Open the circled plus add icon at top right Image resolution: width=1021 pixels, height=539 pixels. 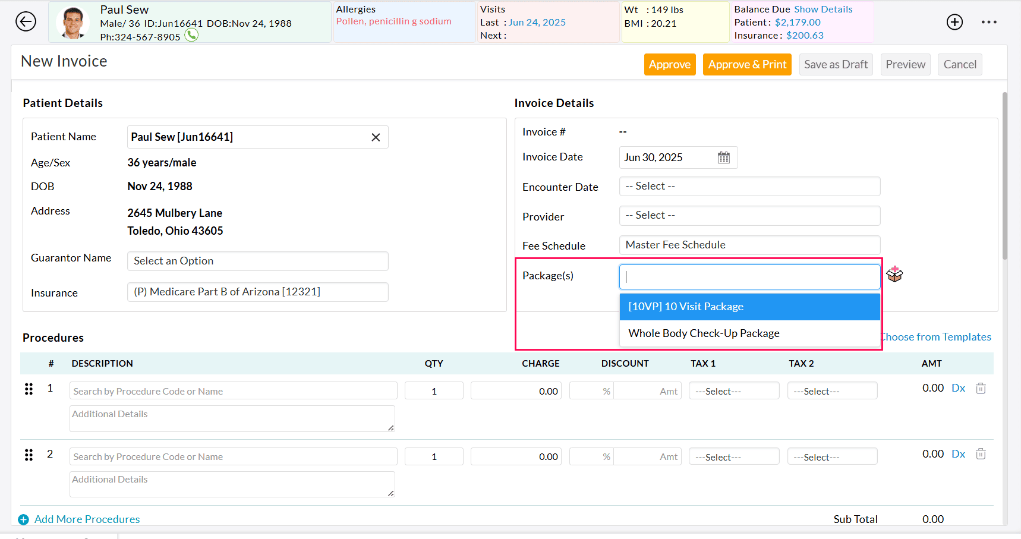[x=954, y=21]
